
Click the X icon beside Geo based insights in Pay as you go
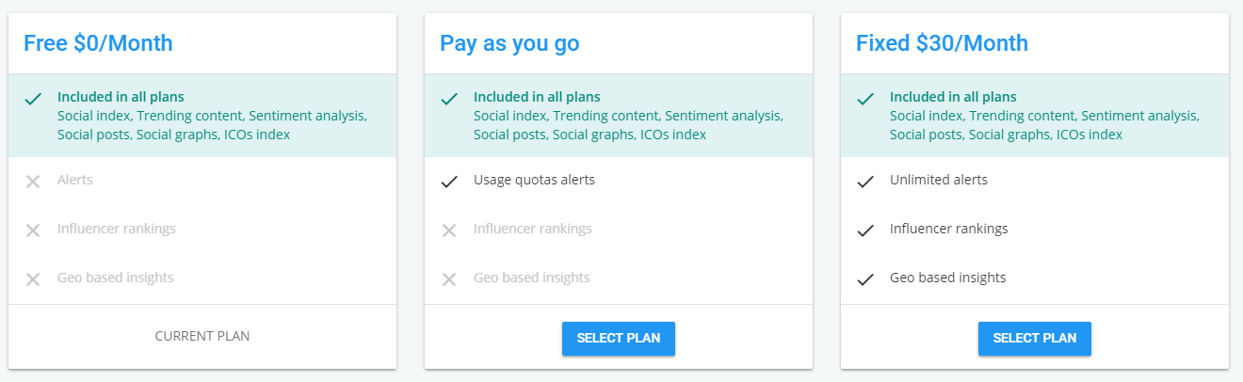(449, 279)
